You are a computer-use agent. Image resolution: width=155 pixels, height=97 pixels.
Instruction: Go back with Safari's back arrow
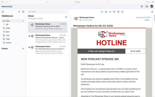pos(7,2)
